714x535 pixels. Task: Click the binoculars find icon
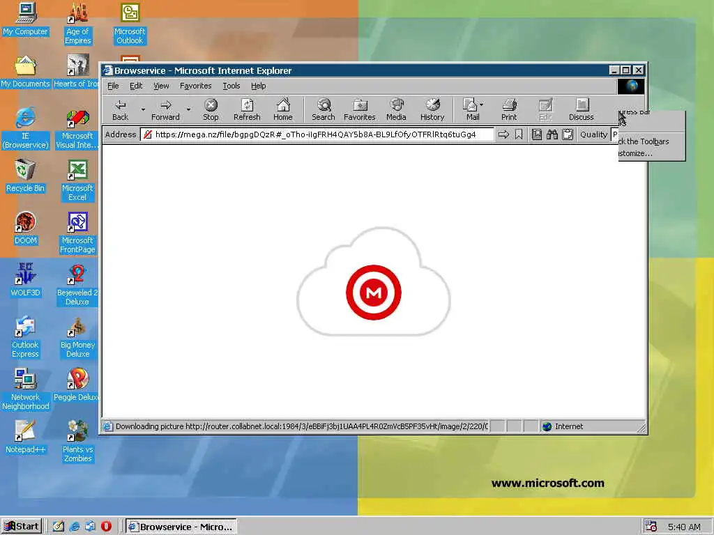click(552, 134)
